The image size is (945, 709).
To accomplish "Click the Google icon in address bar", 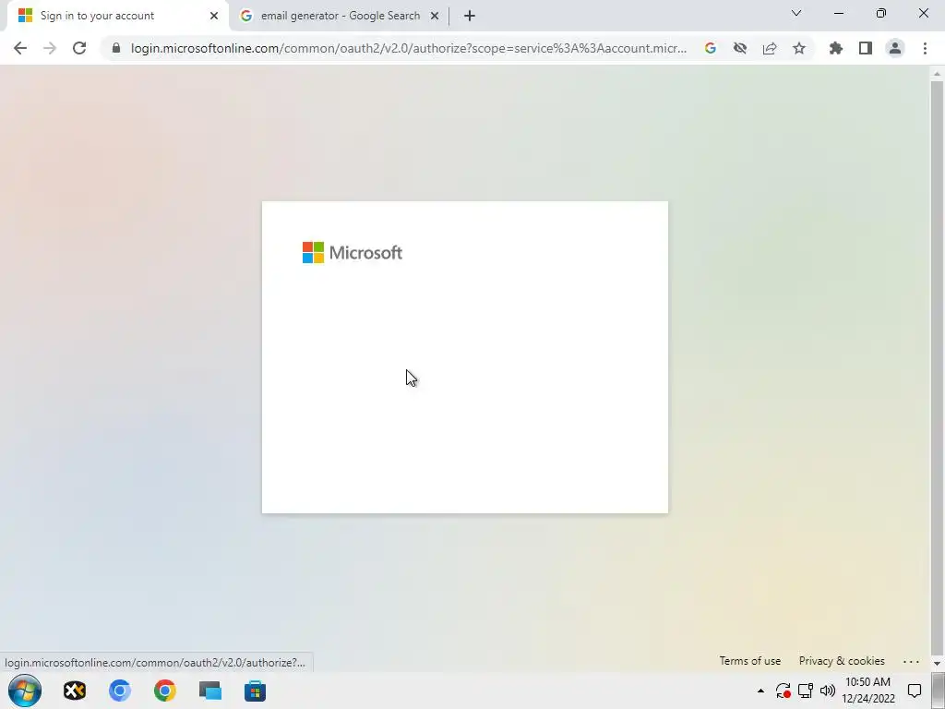I will tap(710, 48).
